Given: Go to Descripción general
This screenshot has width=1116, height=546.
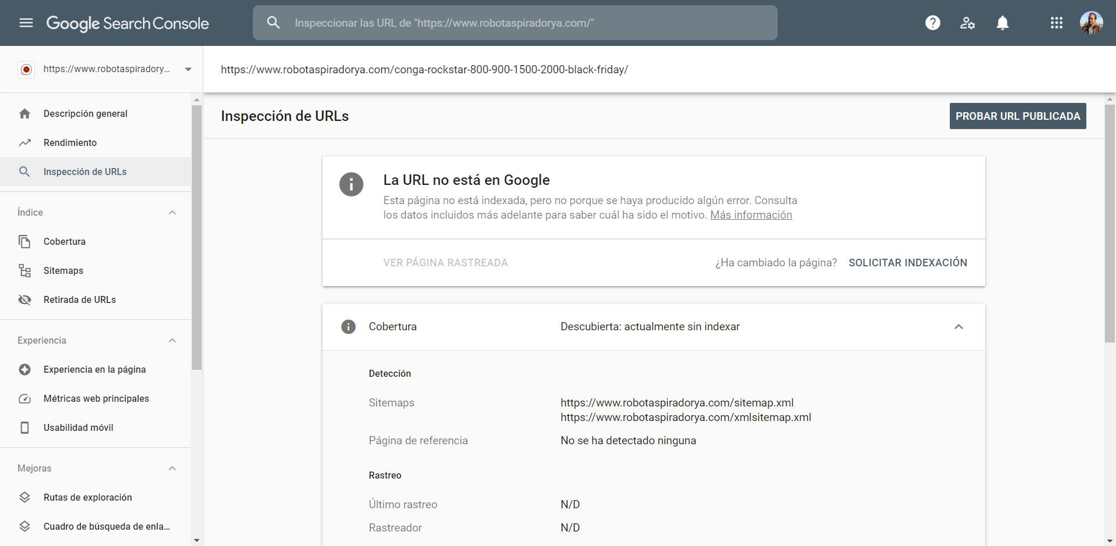Looking at the screenshot, I should (95, 113).
